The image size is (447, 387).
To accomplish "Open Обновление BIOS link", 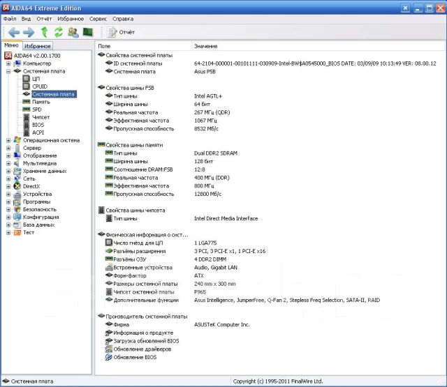I will pos(135,358).
